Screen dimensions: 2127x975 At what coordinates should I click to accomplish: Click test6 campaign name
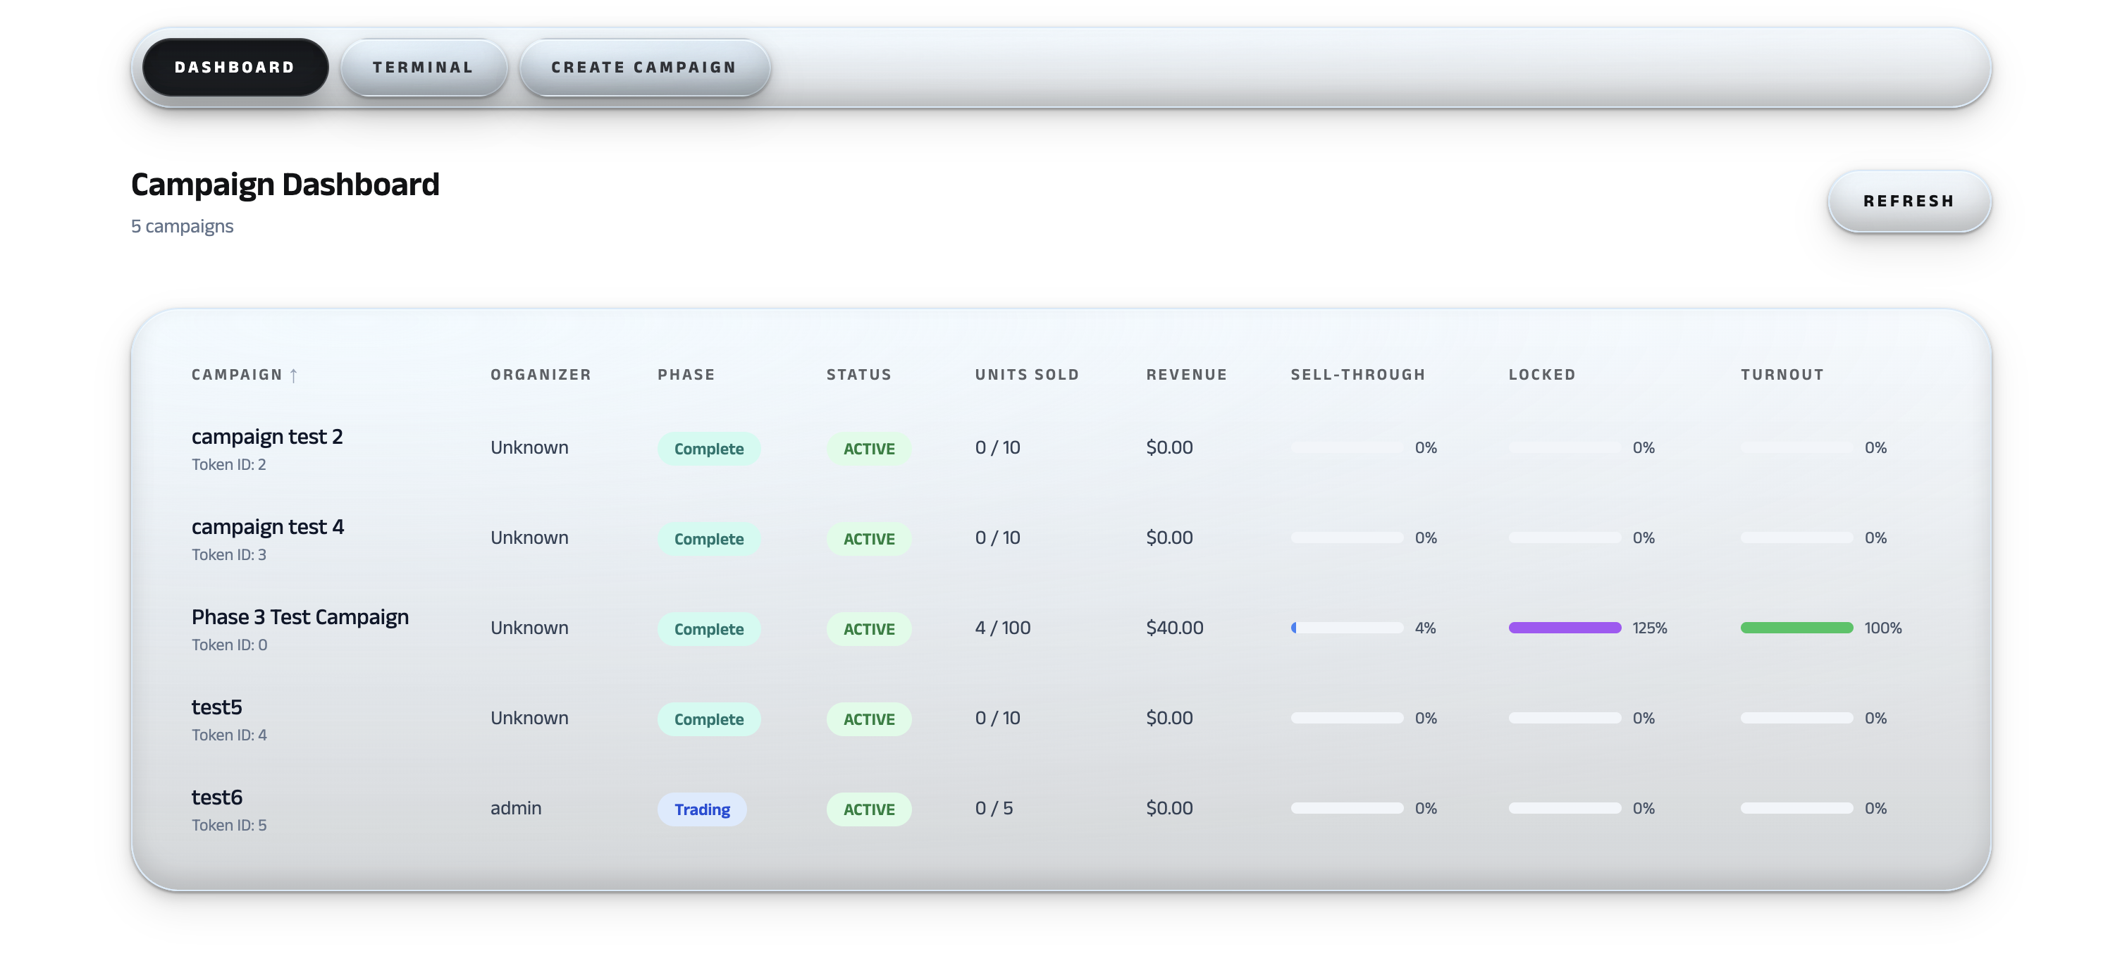click(x=216, y=797)
